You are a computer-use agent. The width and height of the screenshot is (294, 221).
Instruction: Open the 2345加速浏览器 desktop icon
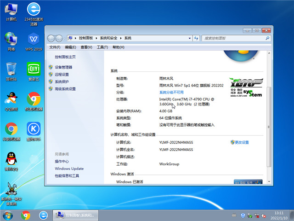34,14
